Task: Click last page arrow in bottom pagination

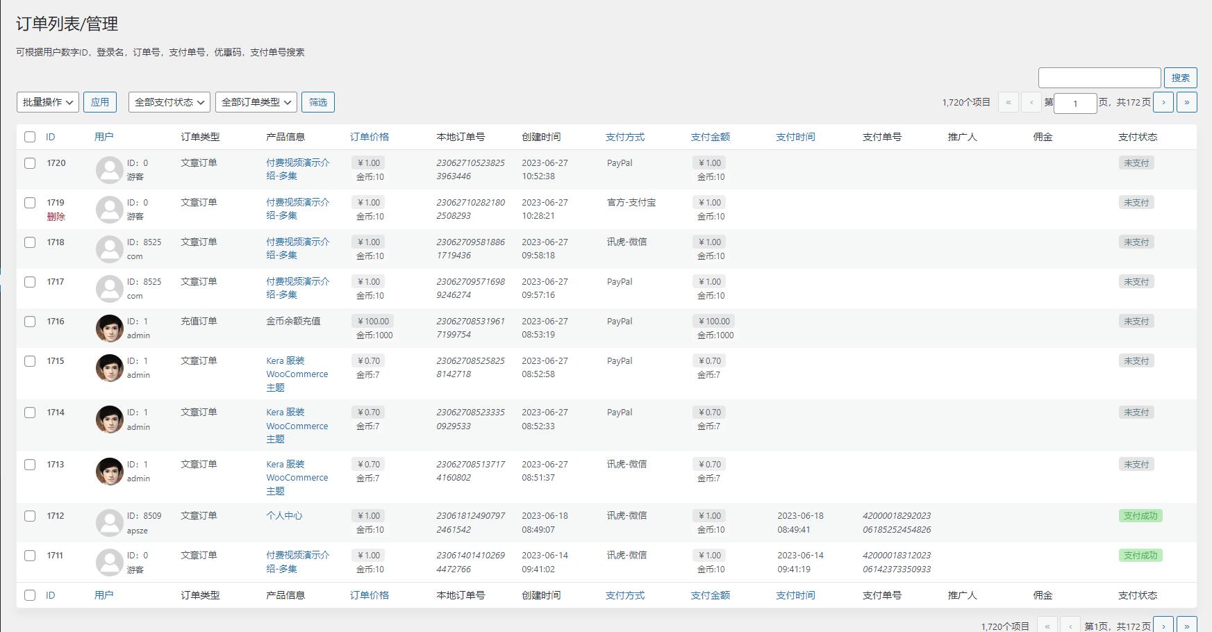Action: [1186, 625]
